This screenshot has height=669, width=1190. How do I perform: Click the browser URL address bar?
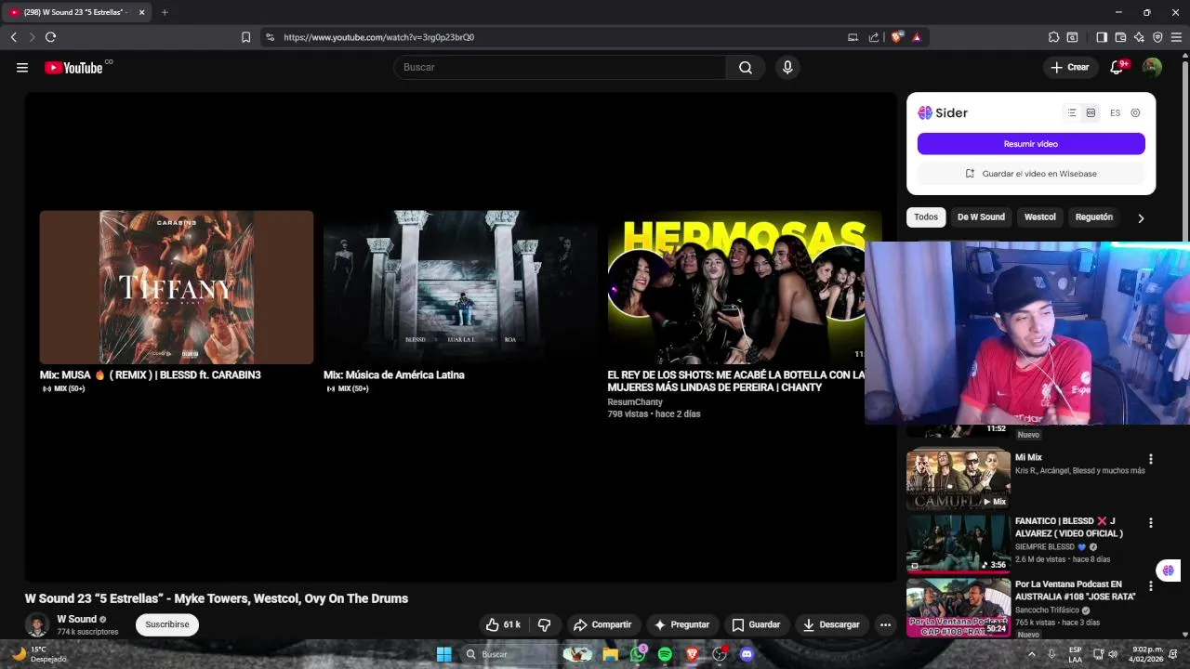pos(558,37)
